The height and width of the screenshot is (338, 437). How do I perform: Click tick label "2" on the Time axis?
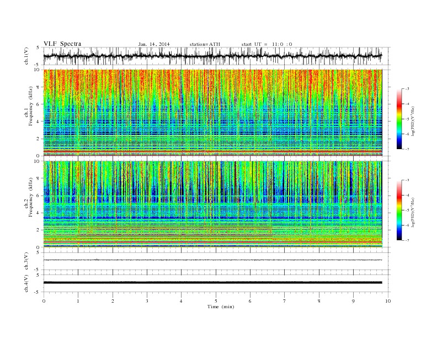[x=113, y=301]
